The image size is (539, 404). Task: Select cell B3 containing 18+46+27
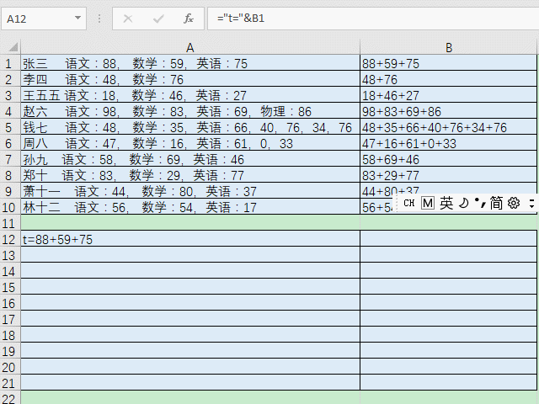(449, 95)
